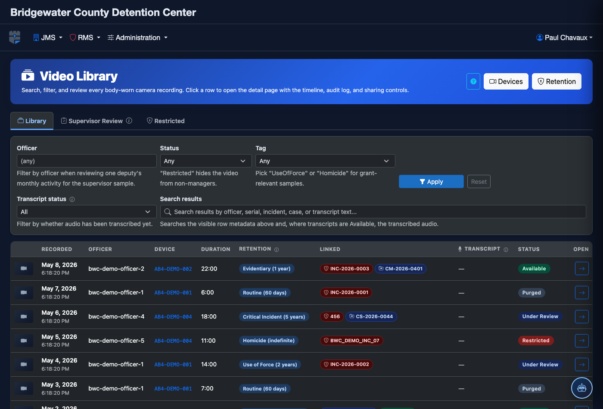Open the May 8, 2026 recording arrow

tap(582, 269)
